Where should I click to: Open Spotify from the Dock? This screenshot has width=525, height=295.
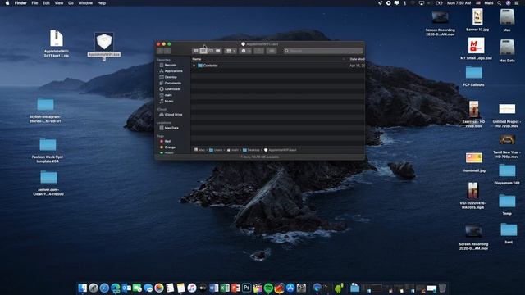click(x=268, y=288)
